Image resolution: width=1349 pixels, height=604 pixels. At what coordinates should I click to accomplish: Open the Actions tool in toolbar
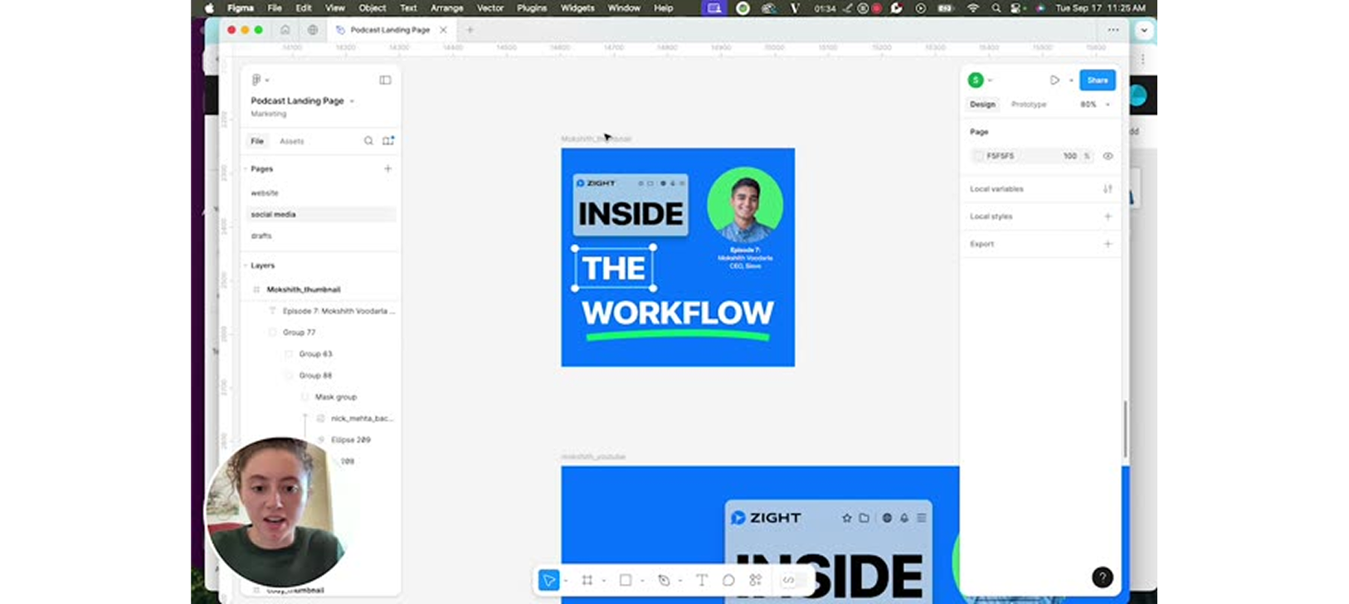coord(755,581)
